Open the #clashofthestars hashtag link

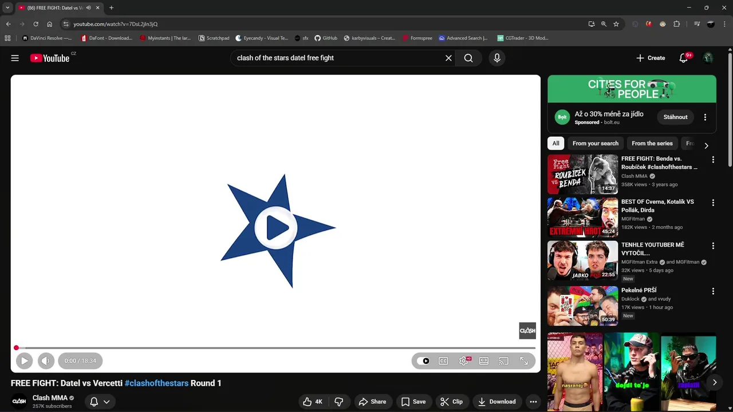click(x=157, y=383)
